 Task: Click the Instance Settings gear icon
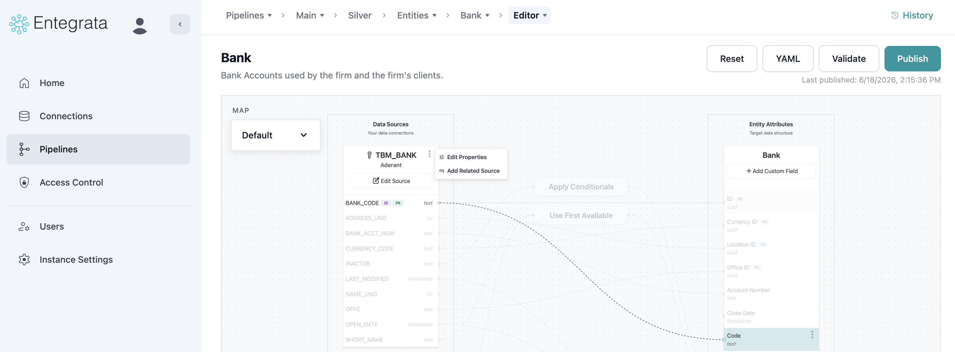coord(24,260)
